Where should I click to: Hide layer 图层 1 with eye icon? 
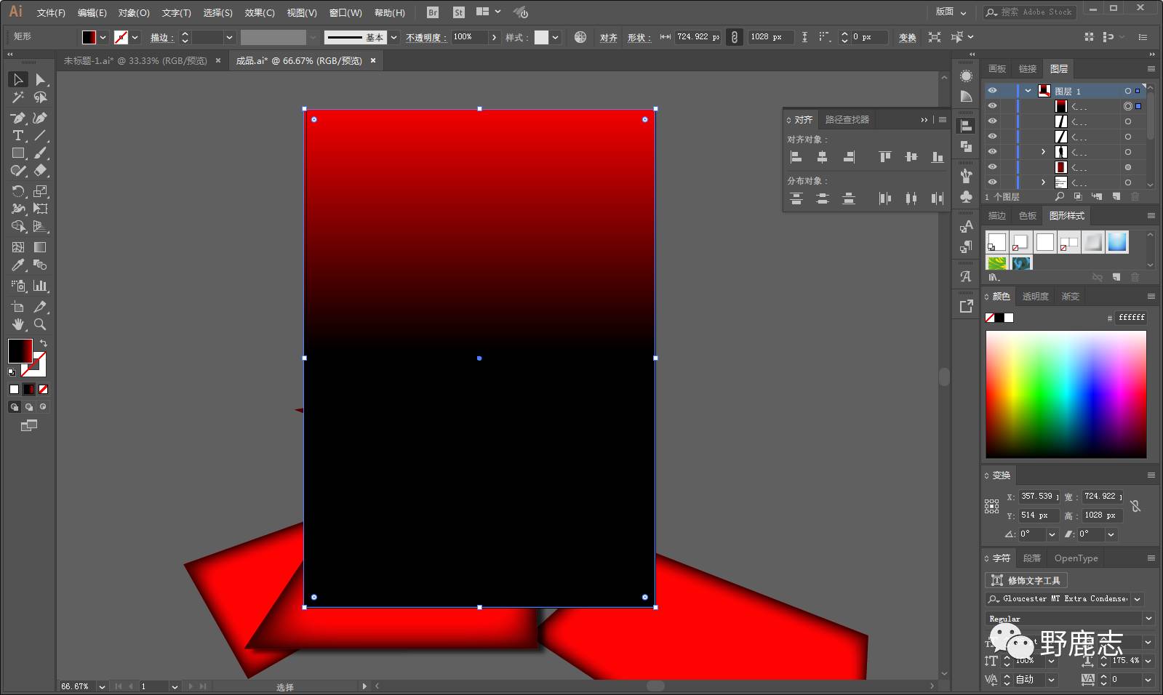coord(992,91)
